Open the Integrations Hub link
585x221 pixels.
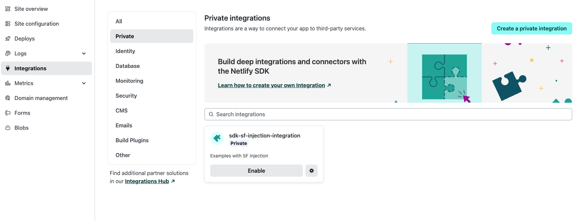click(x=147, y=181)
